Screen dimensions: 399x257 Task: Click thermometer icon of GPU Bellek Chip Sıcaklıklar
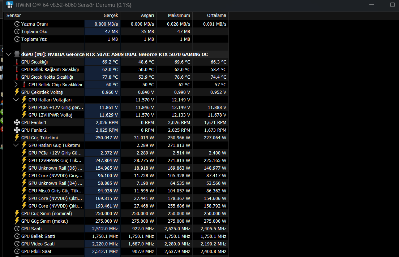[24, 85]
